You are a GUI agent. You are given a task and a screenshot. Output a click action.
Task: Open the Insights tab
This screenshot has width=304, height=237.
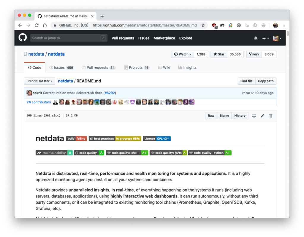pyautogui.click(x=187, y=67)
